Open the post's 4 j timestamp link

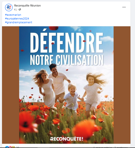coord(15,10)
